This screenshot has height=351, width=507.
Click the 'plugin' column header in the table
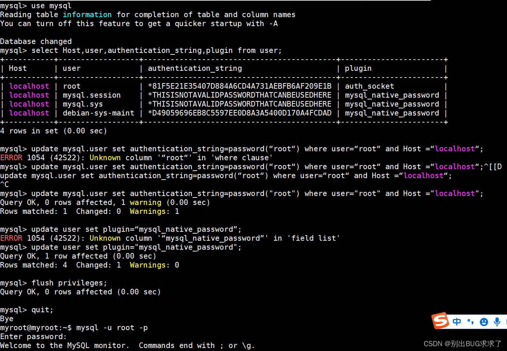coord(358,68)
